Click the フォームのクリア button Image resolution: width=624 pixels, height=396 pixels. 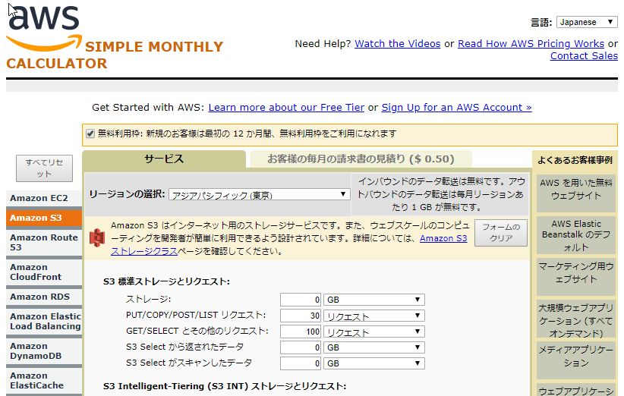click(x=500, y=233)
